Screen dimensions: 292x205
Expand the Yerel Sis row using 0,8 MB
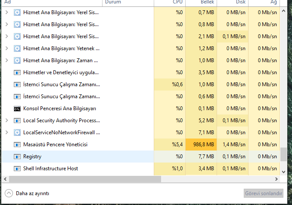(7, 24)
